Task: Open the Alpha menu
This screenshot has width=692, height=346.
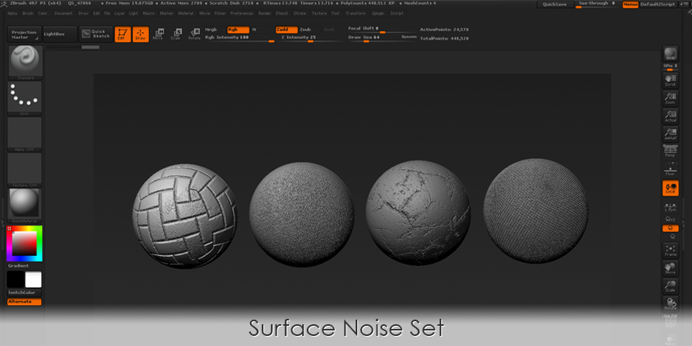Action: [x=12, y=13]
